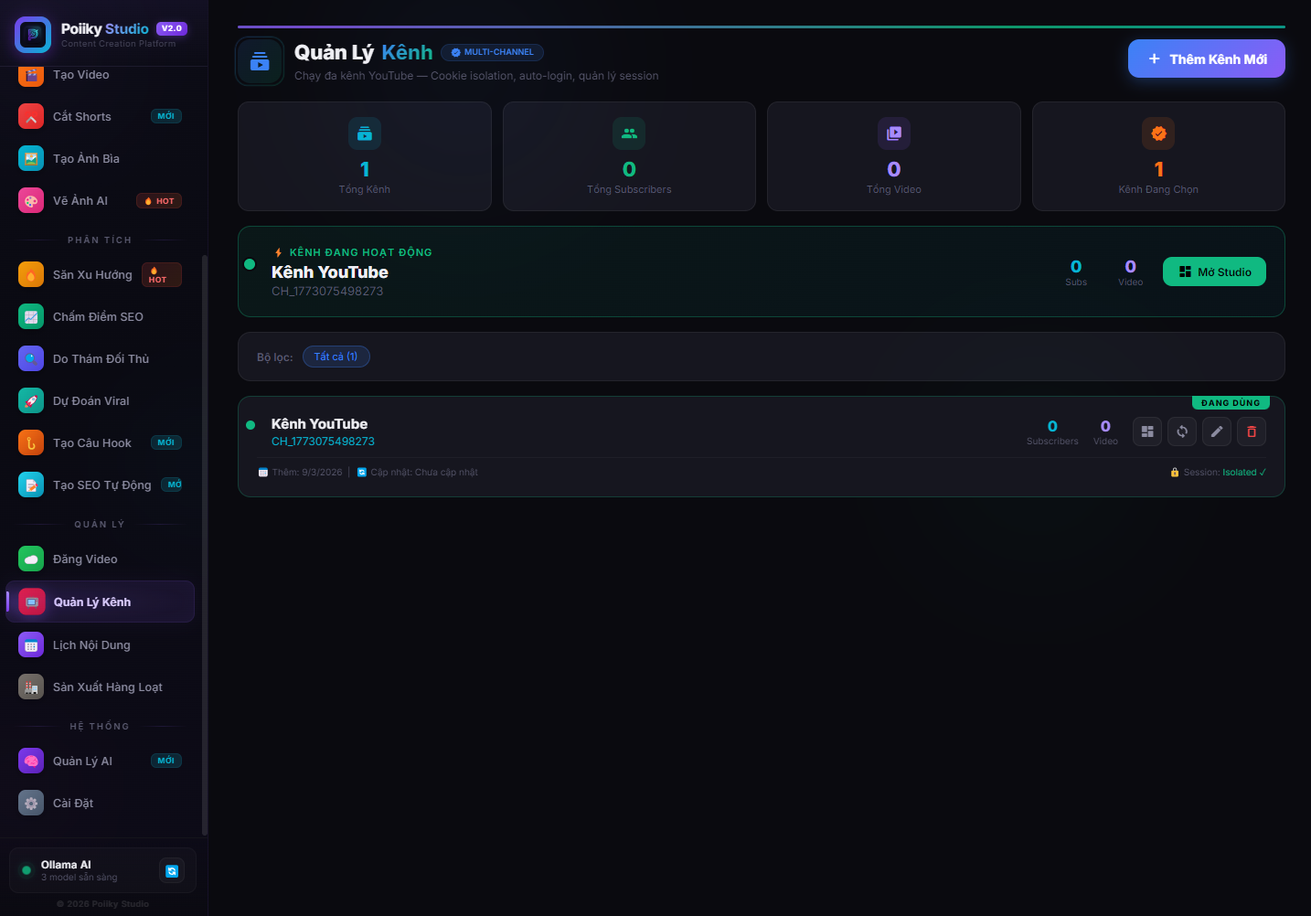This screenshot has height=916, width=1311.
Task: Open Studio with the 'Mở Studio' button
Action: click(1214, 272)
